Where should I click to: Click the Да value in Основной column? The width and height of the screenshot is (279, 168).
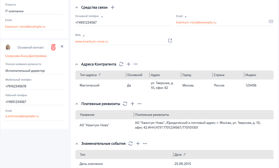[x=129, y=85]
